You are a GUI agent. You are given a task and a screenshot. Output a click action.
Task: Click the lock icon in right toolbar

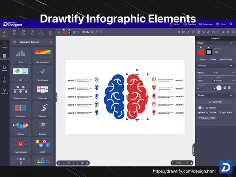click(x=199, y=32)
